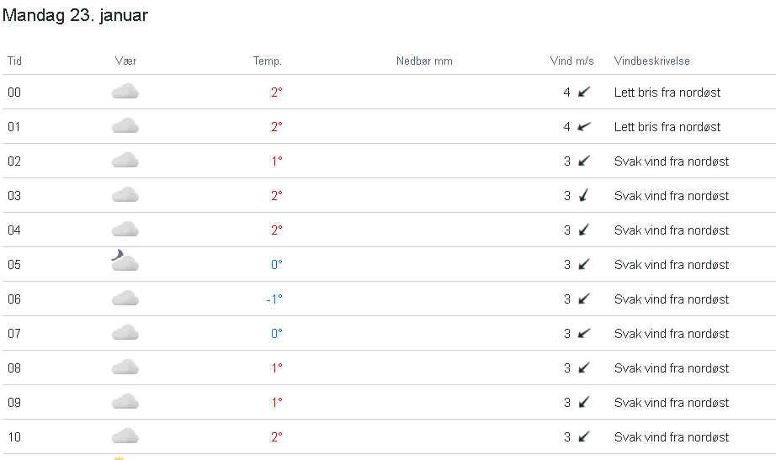
Task: Click the wind arrow icon at hour 00
Action: click(x=584, y=92)
